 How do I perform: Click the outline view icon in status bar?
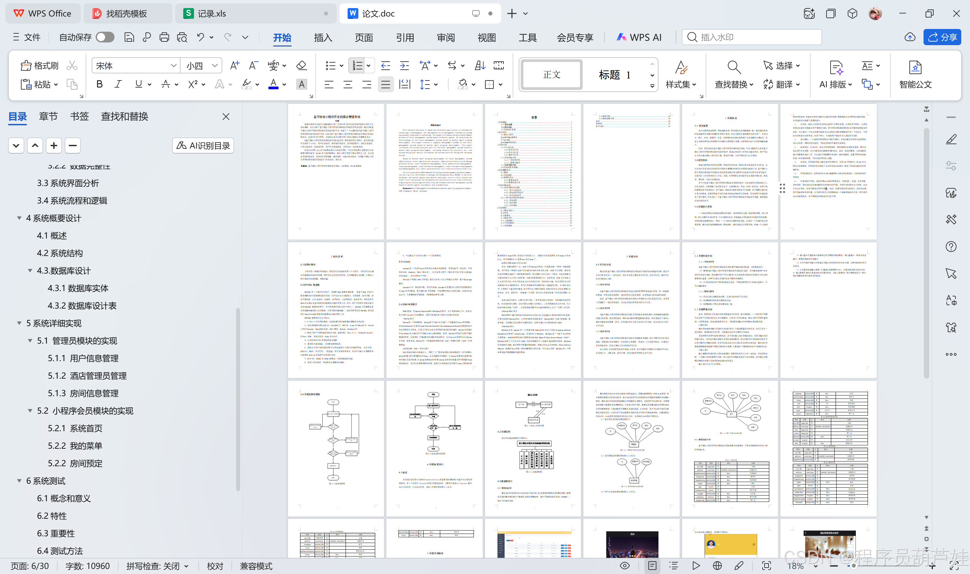tap(674, 566)
